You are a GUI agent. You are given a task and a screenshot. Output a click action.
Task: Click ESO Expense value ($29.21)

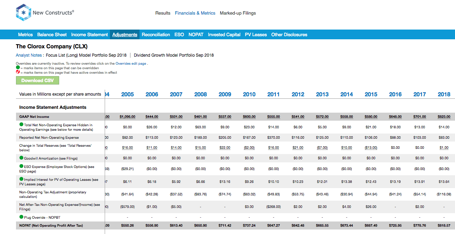tap(127, 169)
